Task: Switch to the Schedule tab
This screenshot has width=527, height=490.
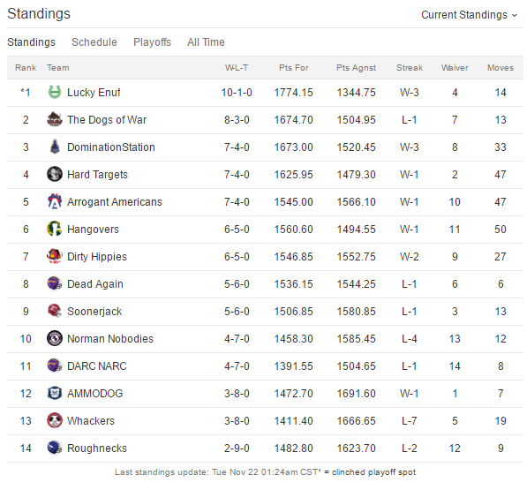Action: pos(94,42)
